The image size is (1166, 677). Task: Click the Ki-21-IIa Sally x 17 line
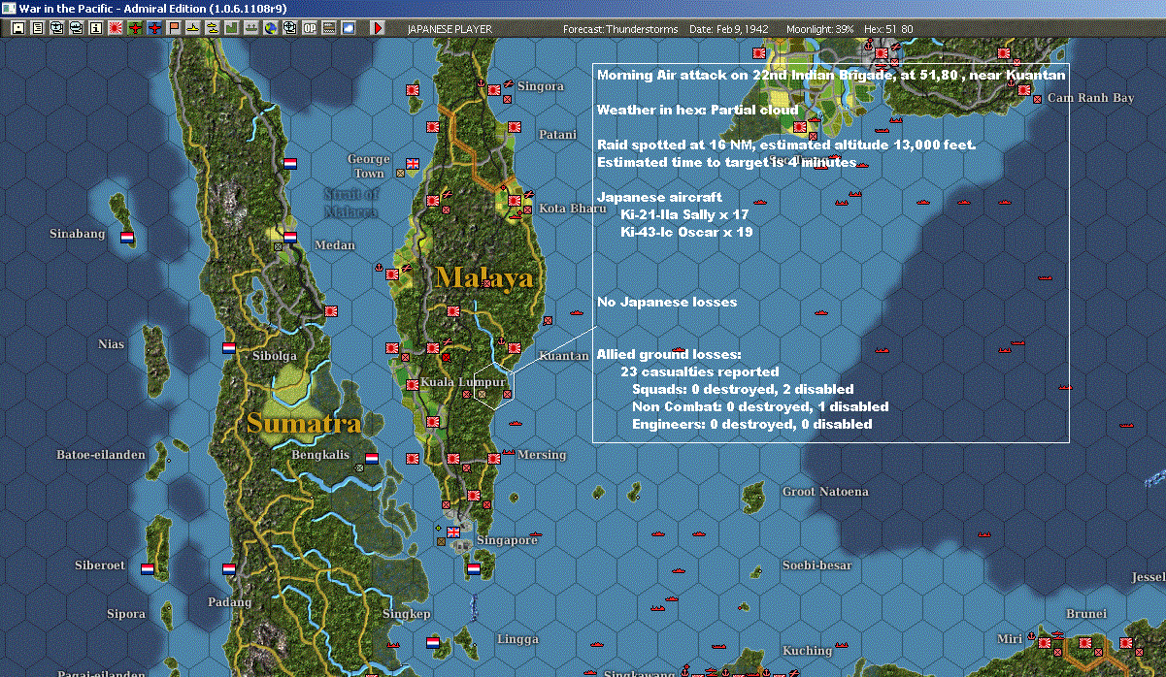[684, 215]
